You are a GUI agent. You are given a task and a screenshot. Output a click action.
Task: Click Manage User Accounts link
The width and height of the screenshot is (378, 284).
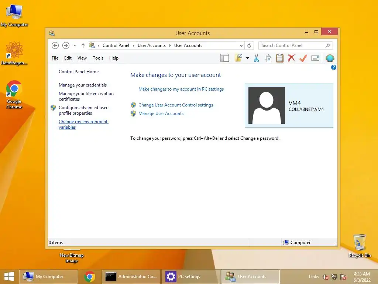pyautogui.click(x=161, y=114)
